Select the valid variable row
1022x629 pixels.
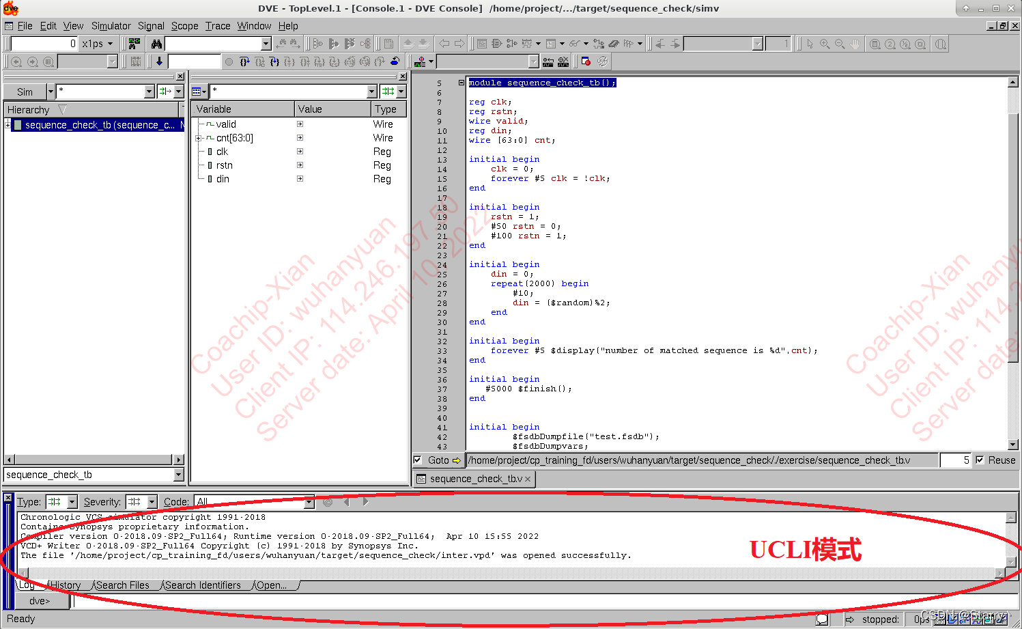(x=299, y=124)
